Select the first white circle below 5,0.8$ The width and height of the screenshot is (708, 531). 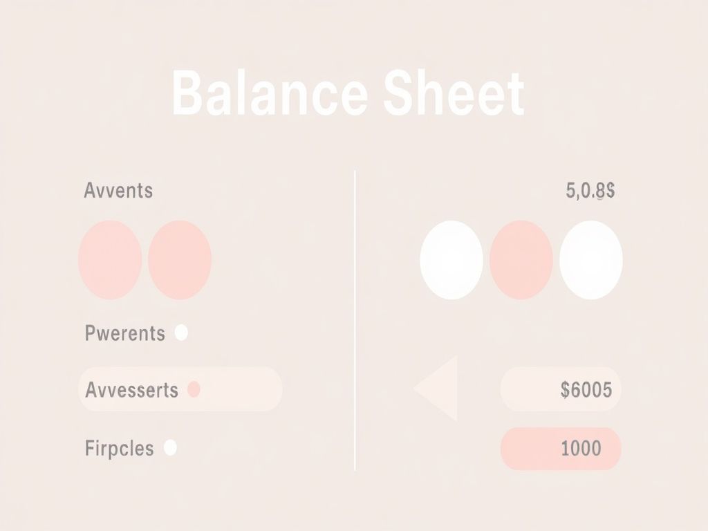click(x=451, y=260)
